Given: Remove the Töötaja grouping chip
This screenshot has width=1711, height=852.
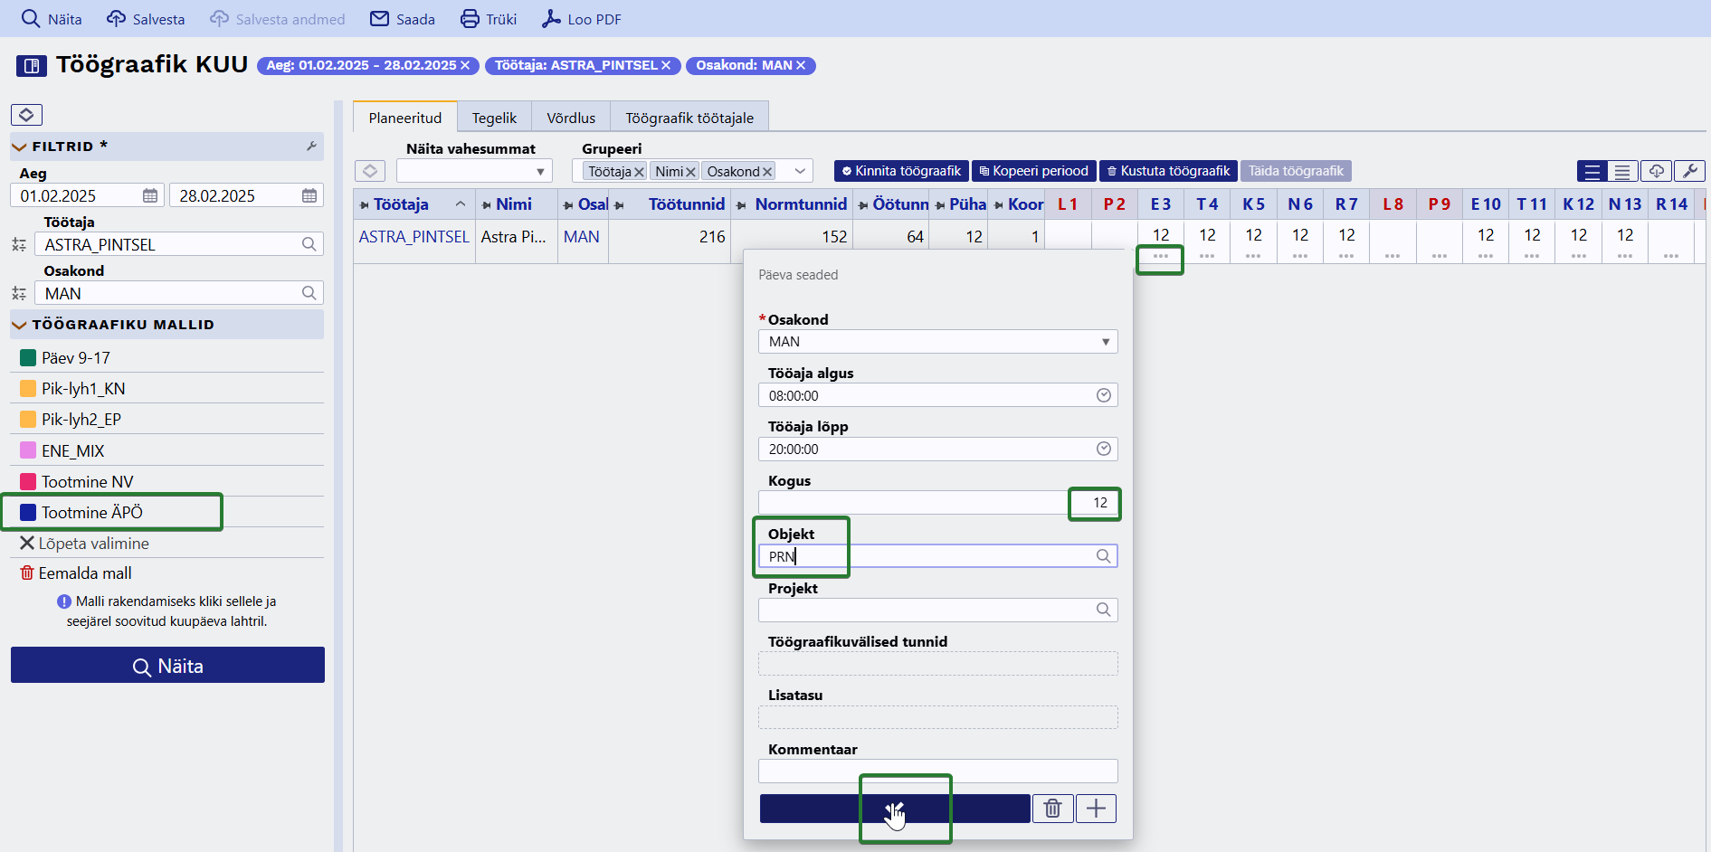Looking at the screenshot, I should pos(639,172).
